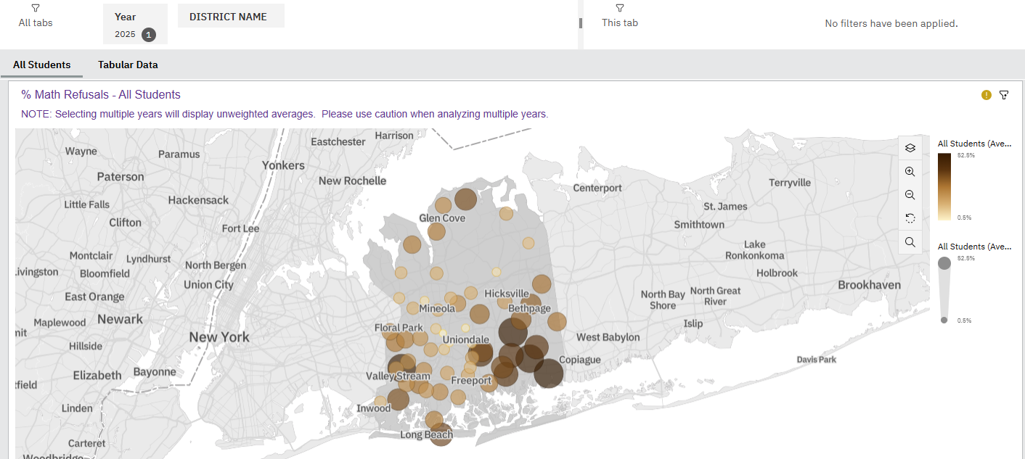
Task: Zoom in on the map
Action: coord(910,172)
